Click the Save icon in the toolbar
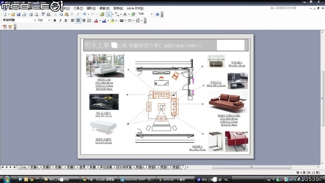Screen dimensions: 325x183 tap(18, 14)
